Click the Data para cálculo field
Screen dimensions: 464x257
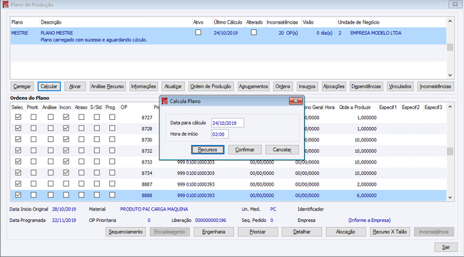click(228, 123)
